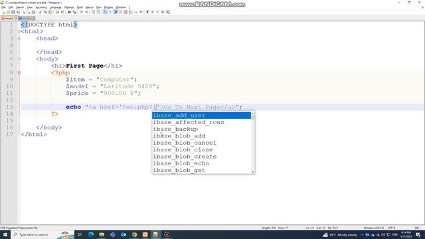425x239 pixels.
Task: Toggle Show all characters in the toolbar
Action: [x=110, y=12]
